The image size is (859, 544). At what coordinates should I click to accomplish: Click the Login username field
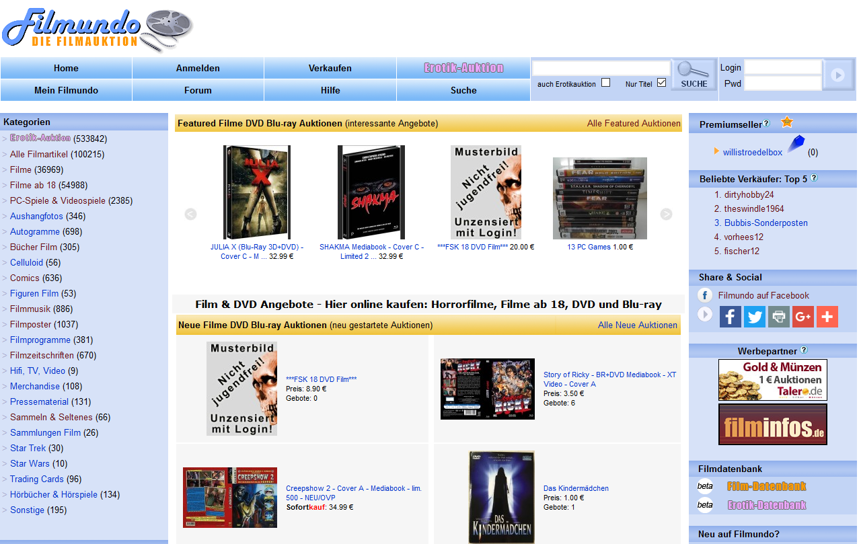(783, 67)
